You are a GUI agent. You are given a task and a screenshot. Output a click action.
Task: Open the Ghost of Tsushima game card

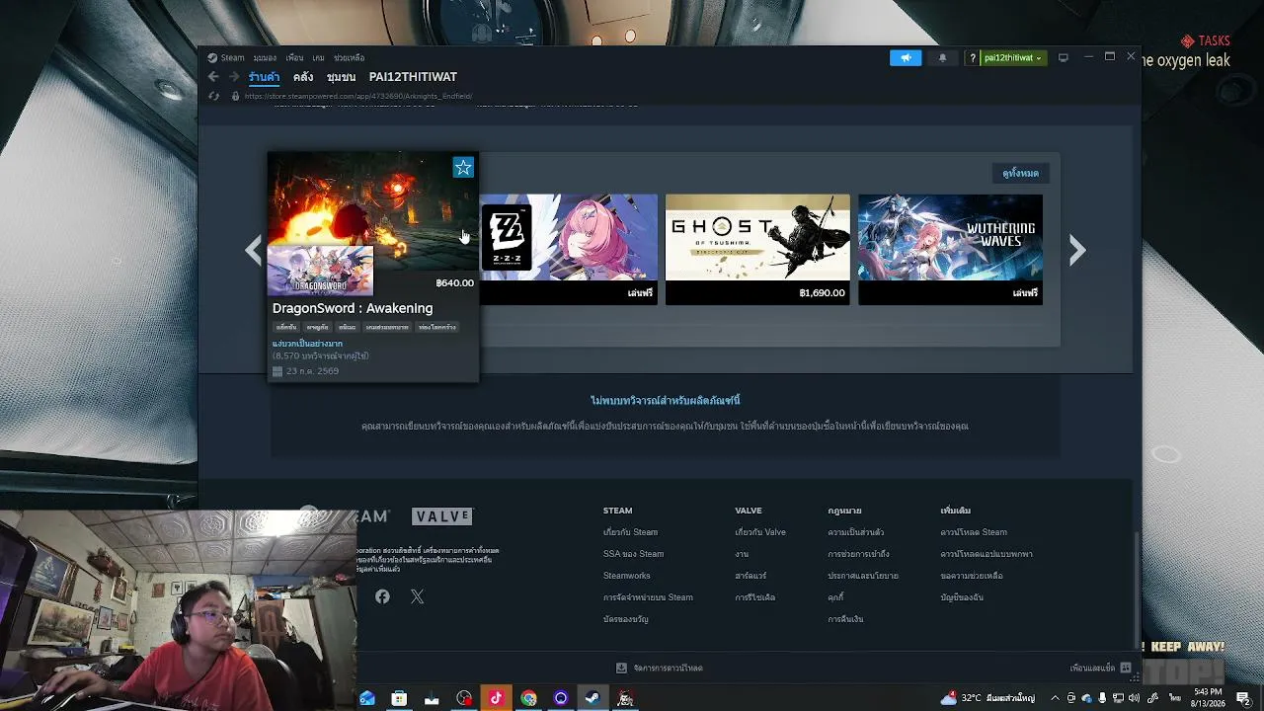[757, 249]
